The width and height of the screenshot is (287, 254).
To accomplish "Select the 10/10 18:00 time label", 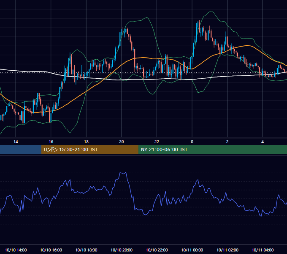I will coord(86,250).
